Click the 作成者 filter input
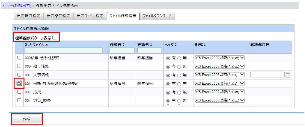This screenshot has height=127, width=305. tap(122, 50)
